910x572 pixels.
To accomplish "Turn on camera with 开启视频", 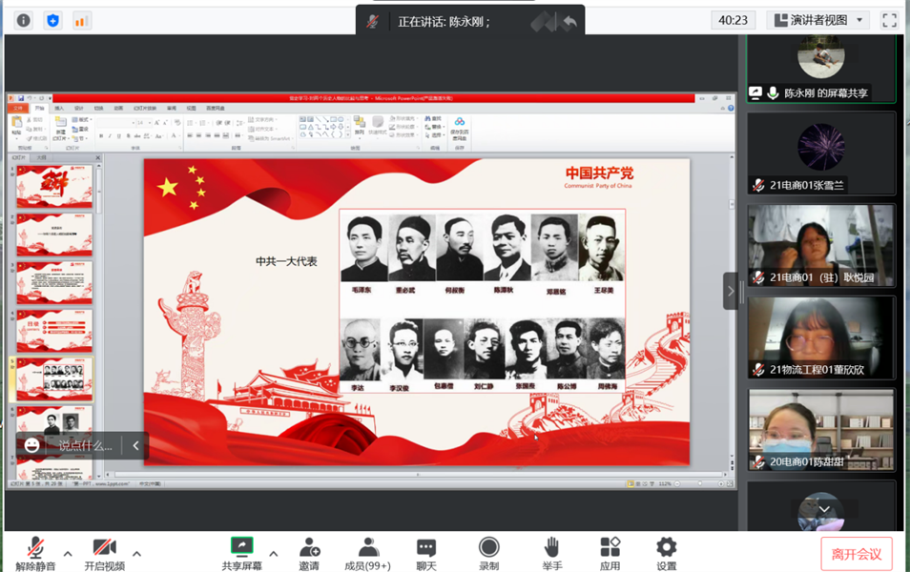I will (x=104, y=552).
